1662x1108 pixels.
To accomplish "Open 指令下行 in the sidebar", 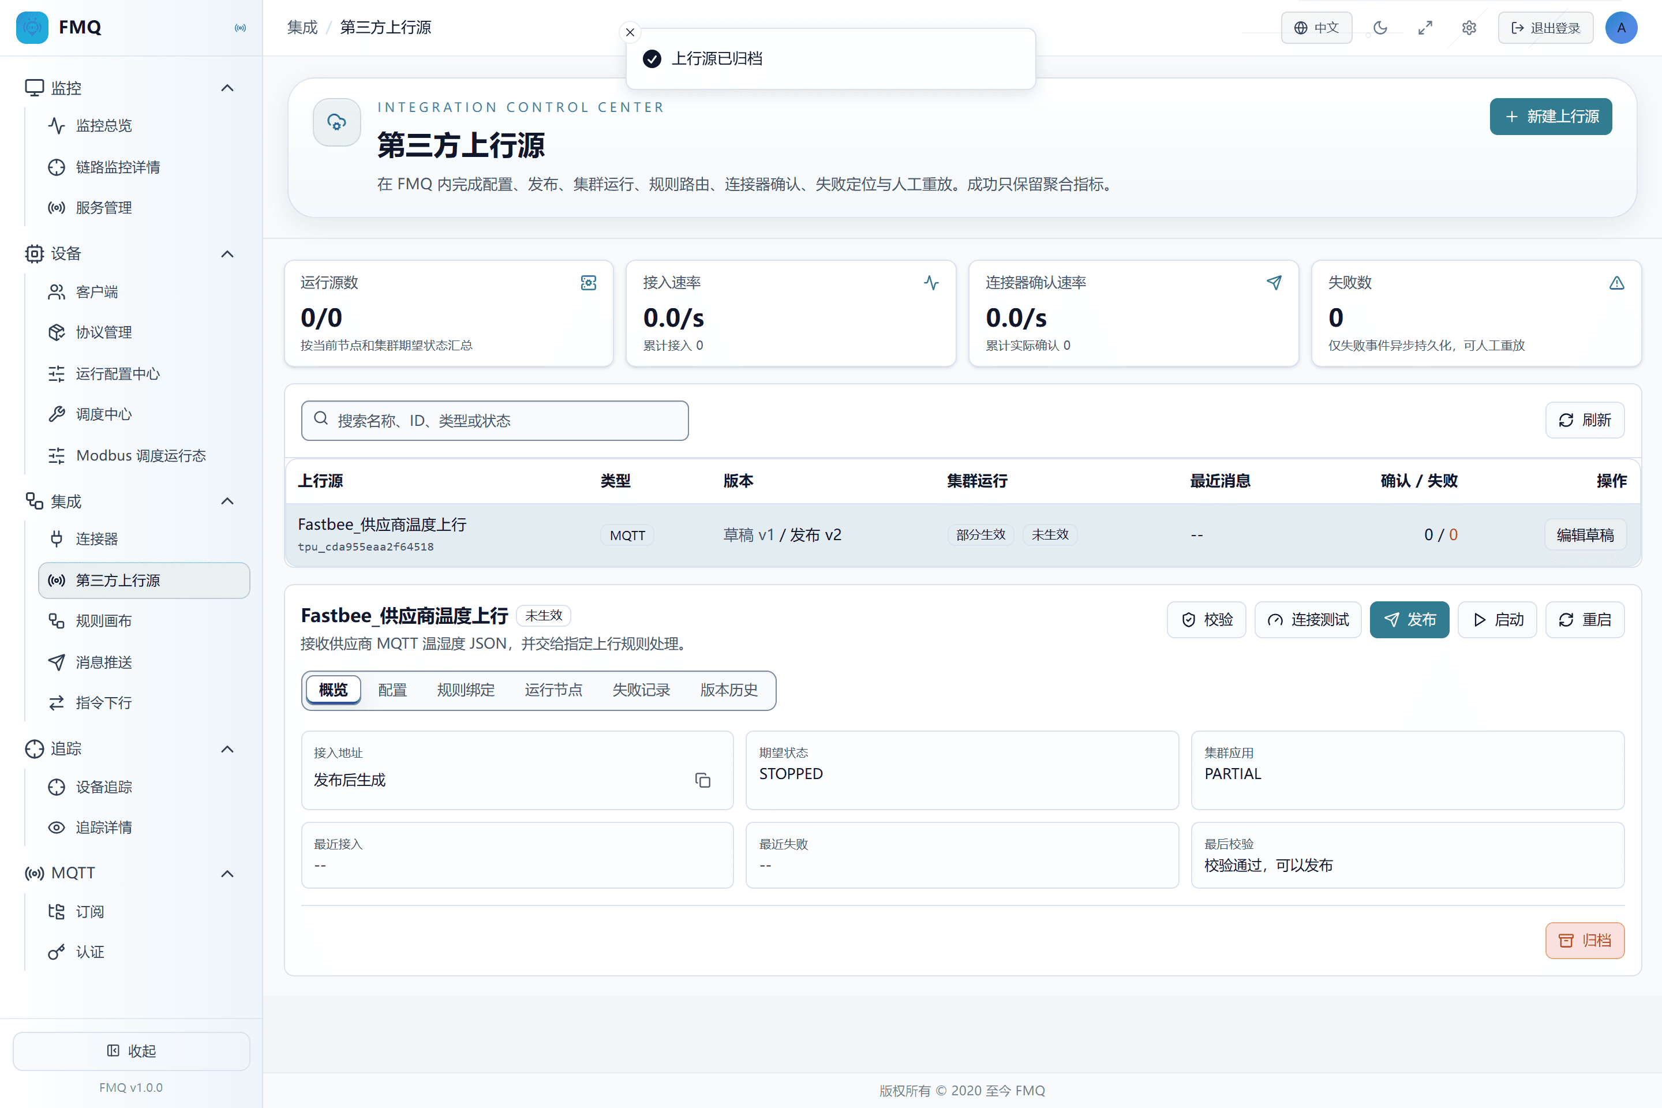I will [x=144, y=702].
